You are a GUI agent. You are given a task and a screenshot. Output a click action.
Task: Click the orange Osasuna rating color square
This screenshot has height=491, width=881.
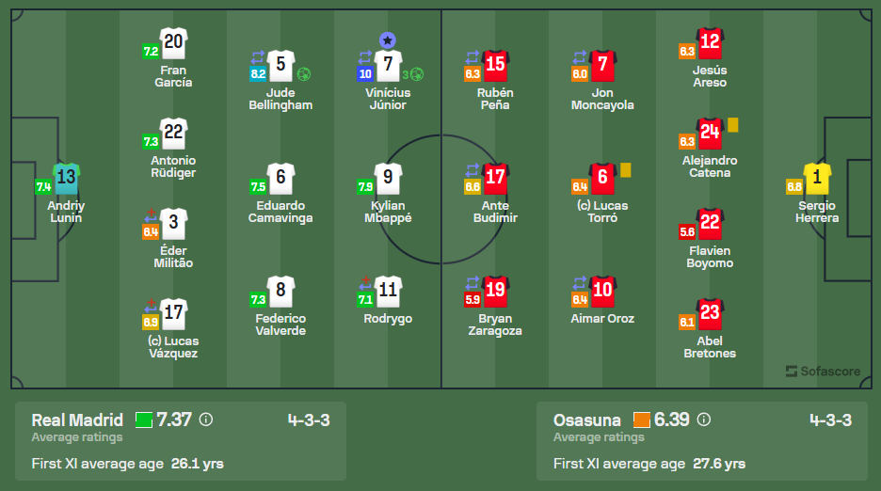[x=642, y=420]
